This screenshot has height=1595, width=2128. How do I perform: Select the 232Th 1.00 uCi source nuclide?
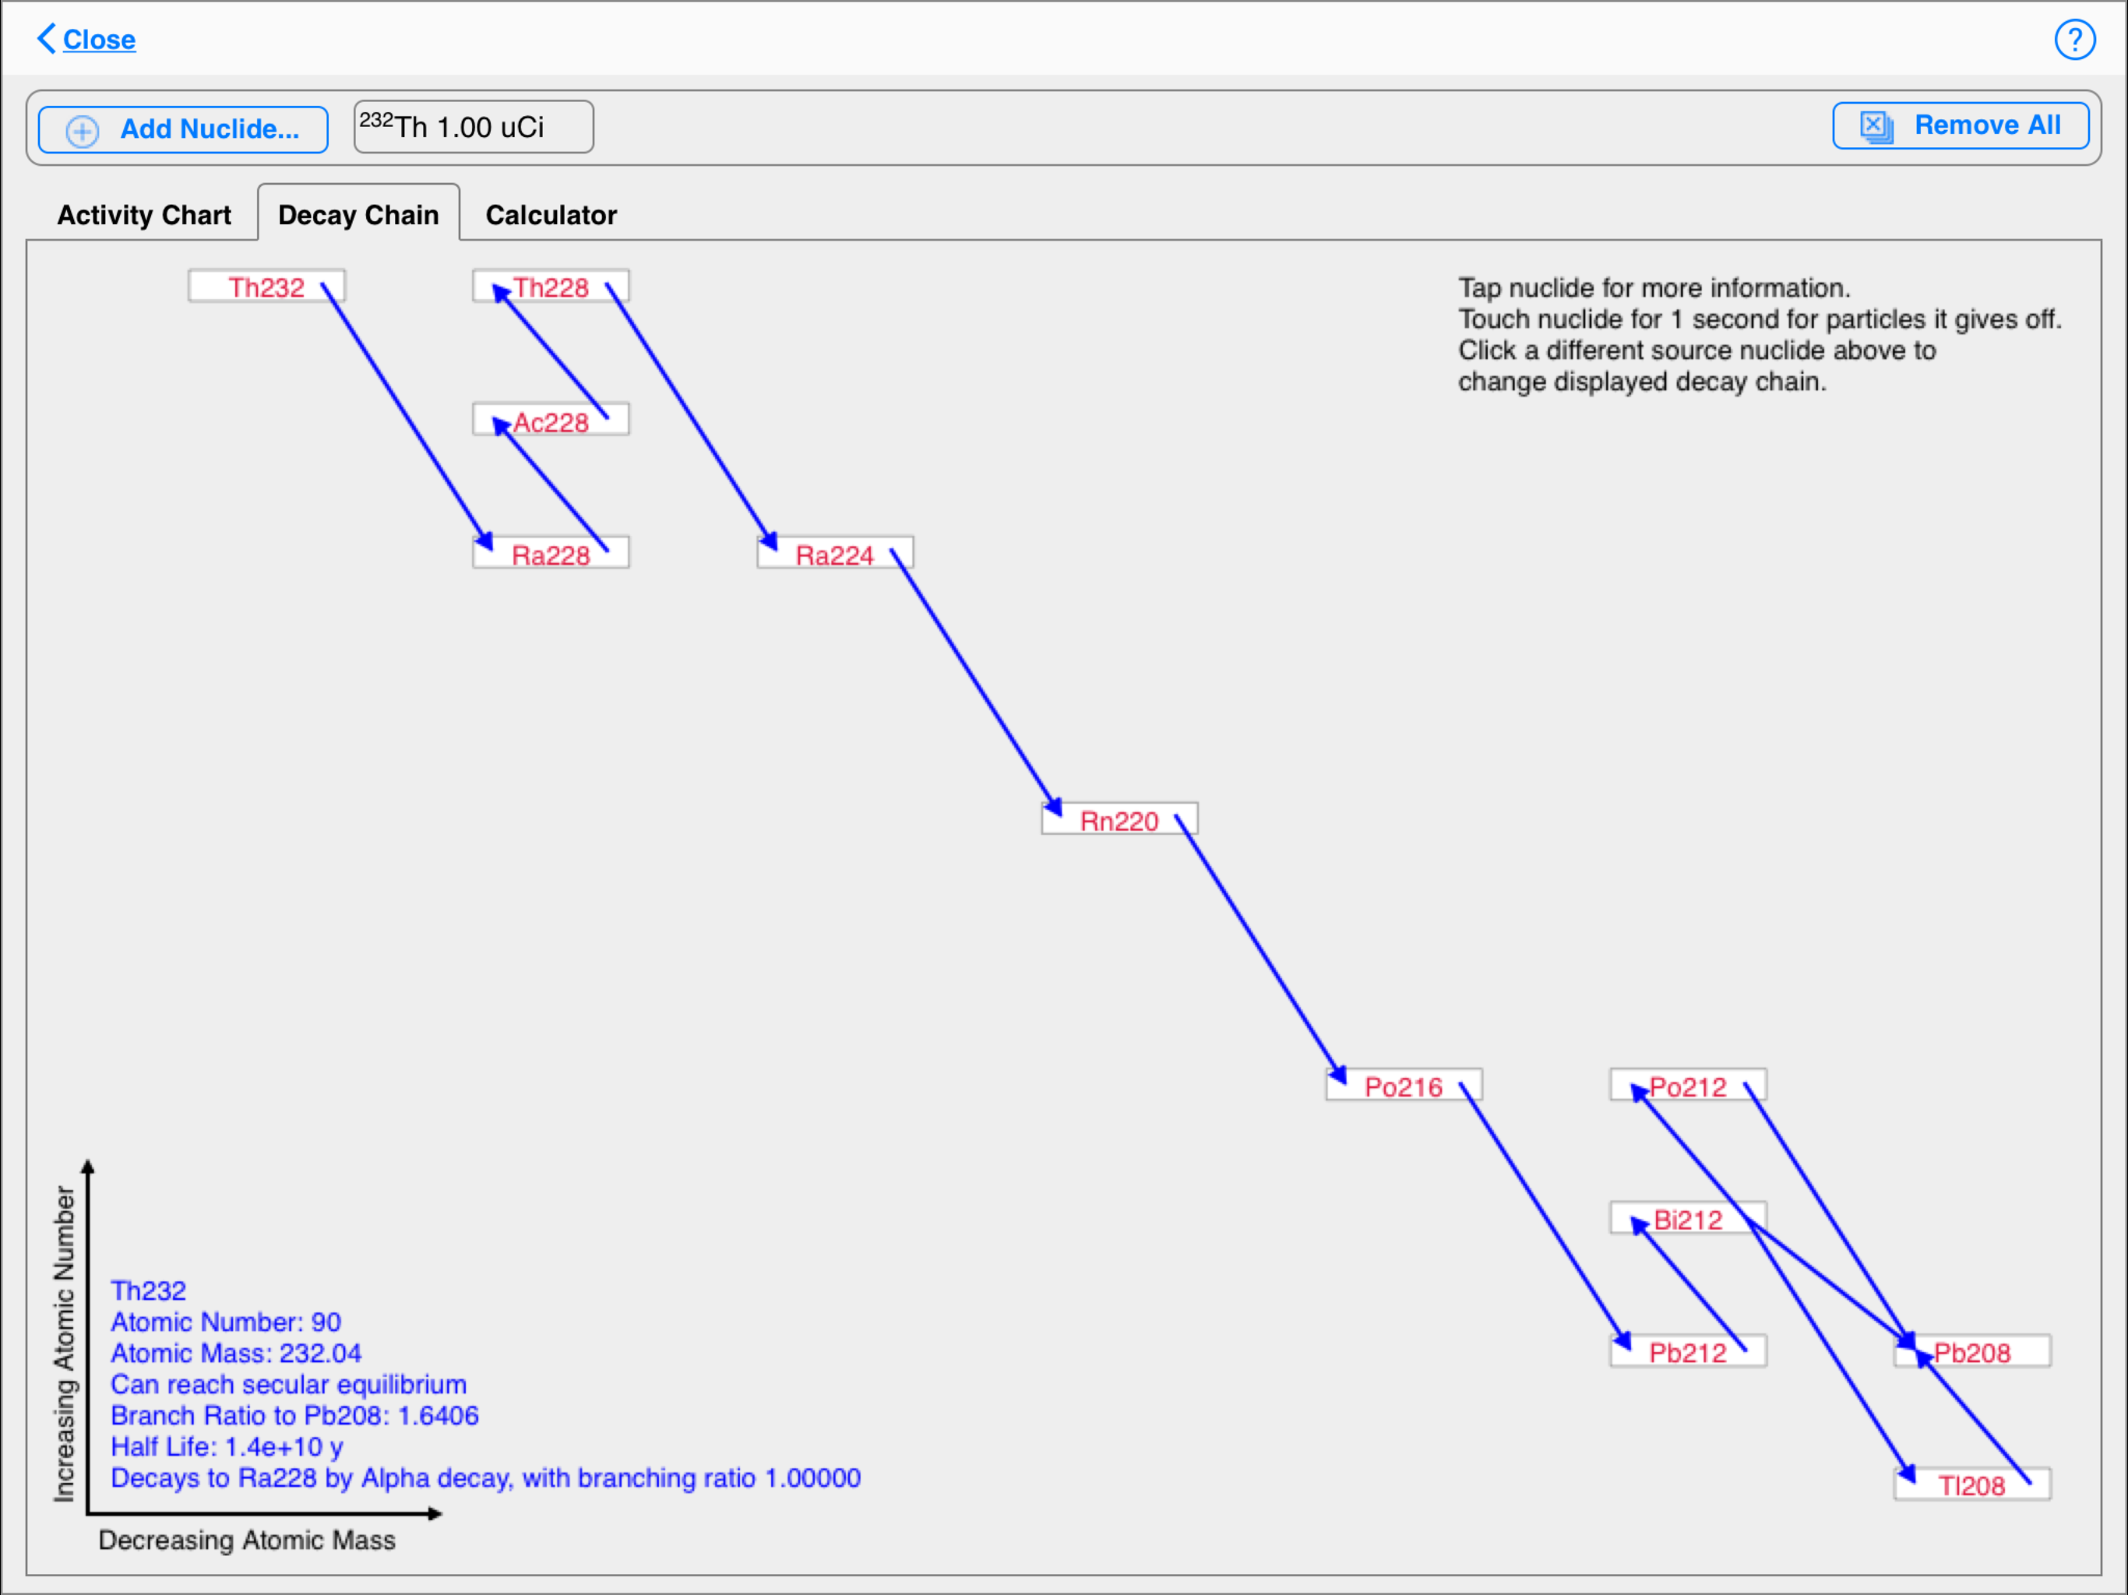pos(472,127)
